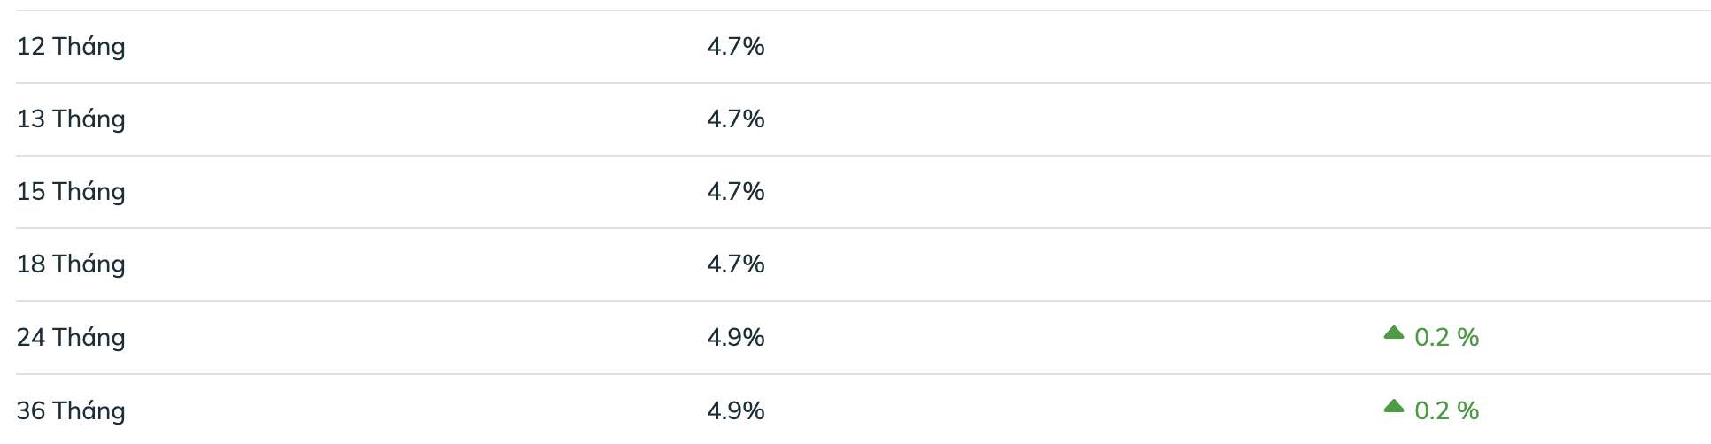The width and height of the screenshot is (1711, 444).
Task: Click the empty change cell of 18 Tháng row
Action: 1431,264
